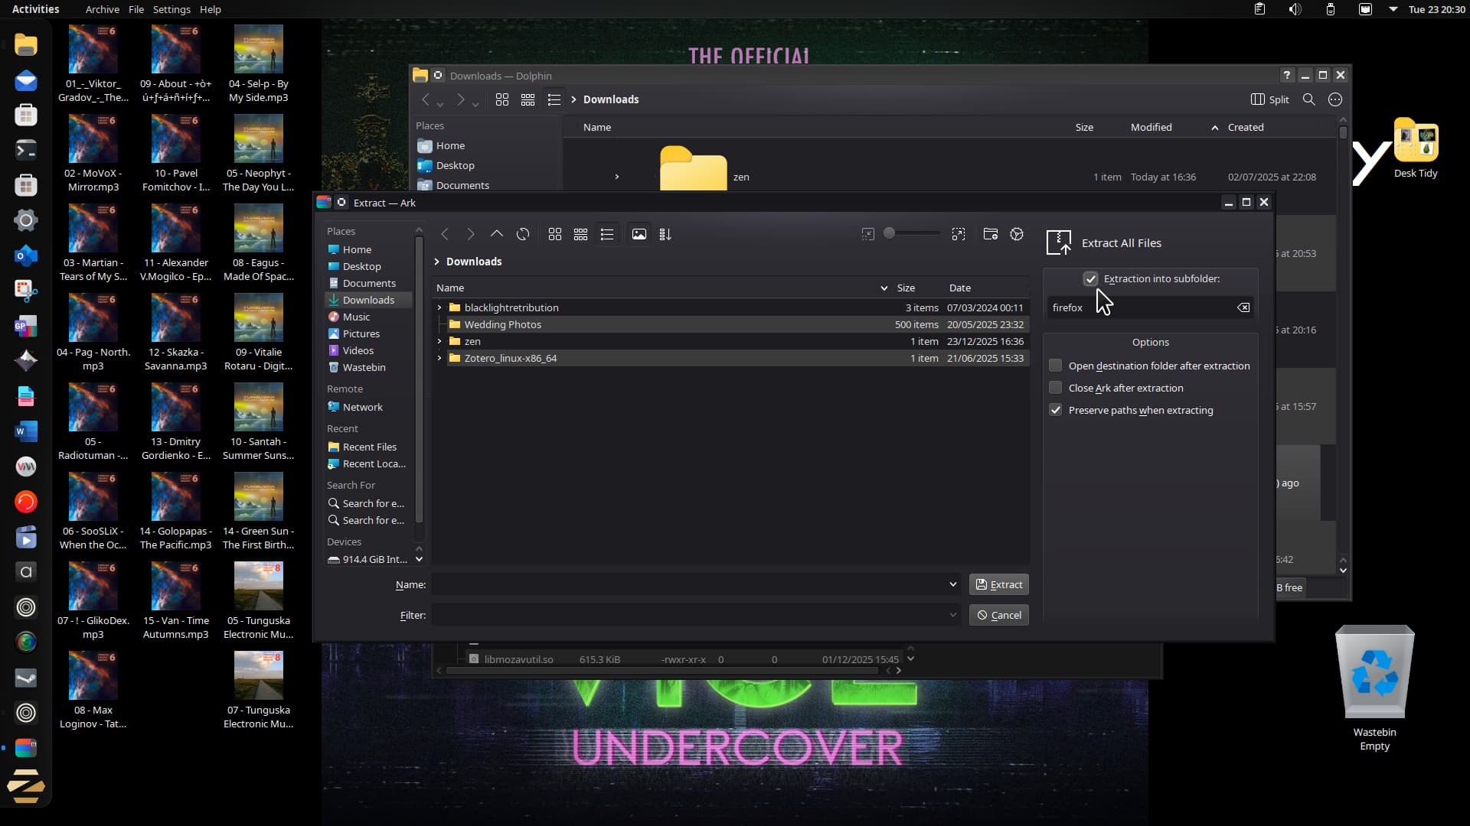Enable Close Ark after extraction
Viewport: 1470px width, 826px height.
click(1056, 388)
